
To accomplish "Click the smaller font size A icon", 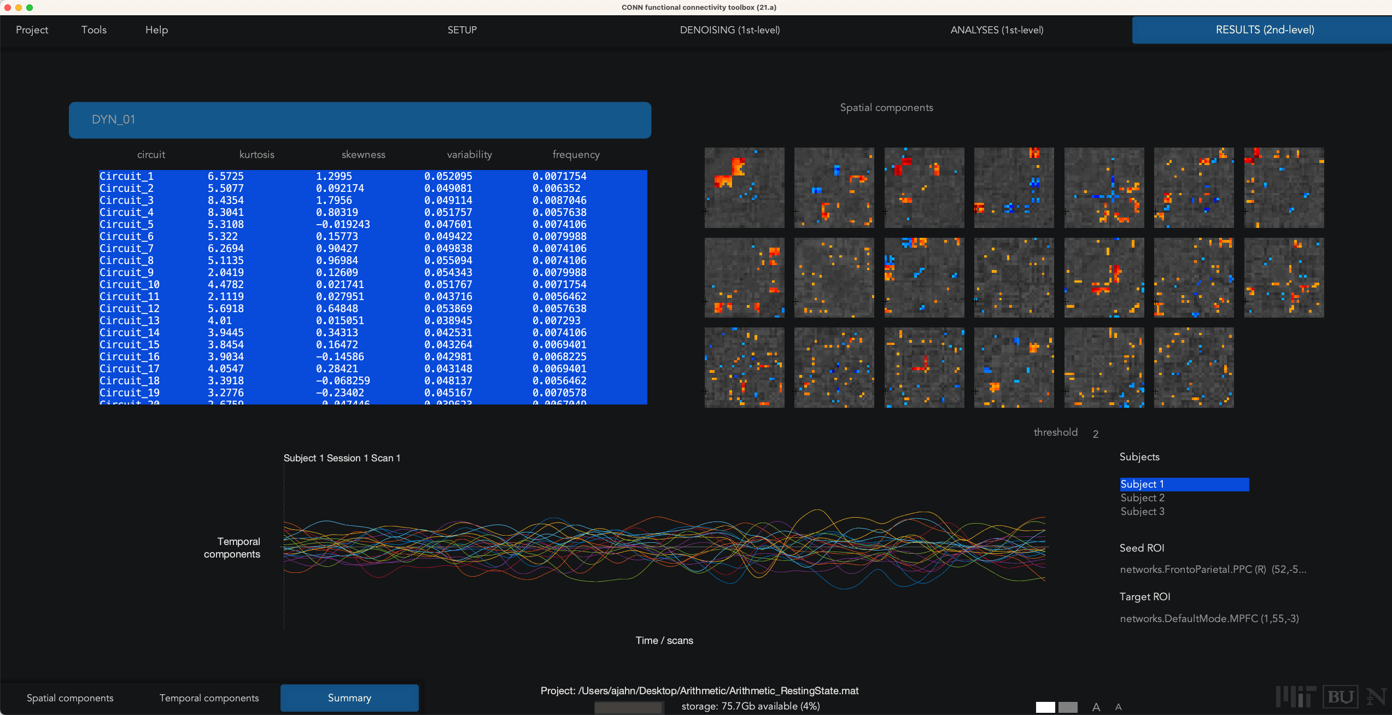I will (x=1118, y=707).
